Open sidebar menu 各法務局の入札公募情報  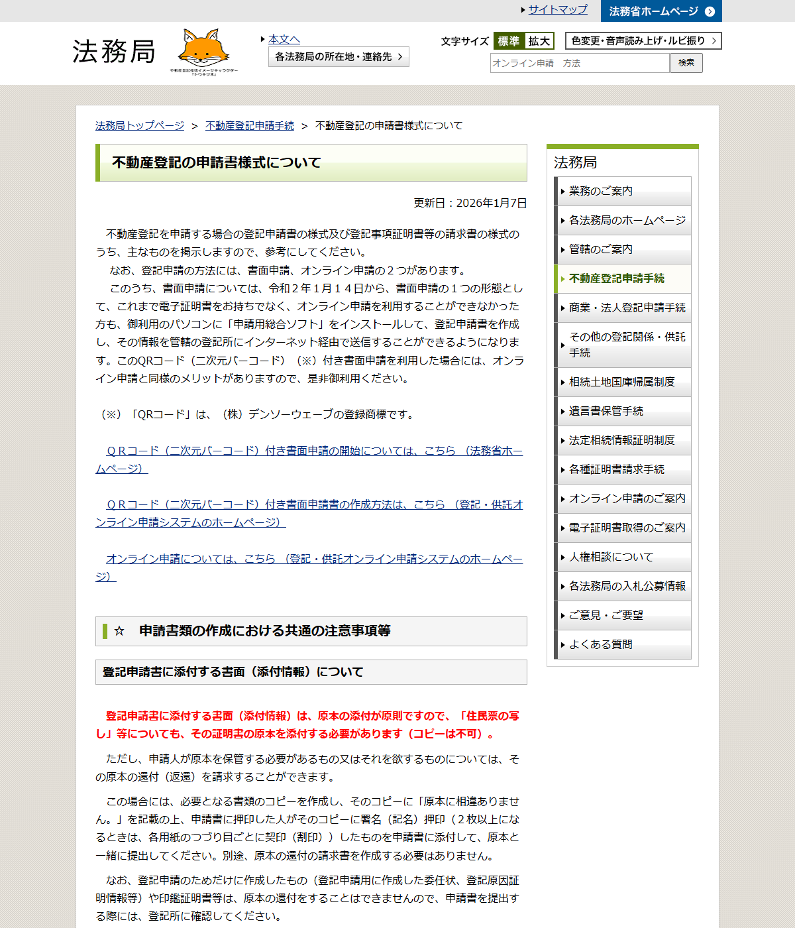point(623,586)
